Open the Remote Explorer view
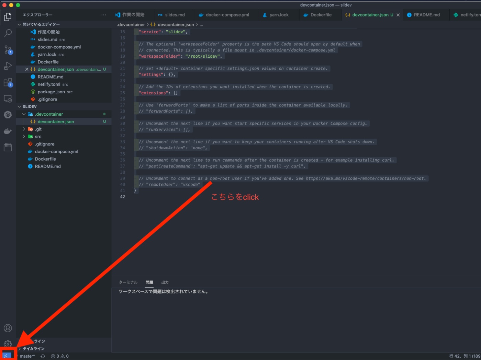481x360 pixels. tap(8, 98)
